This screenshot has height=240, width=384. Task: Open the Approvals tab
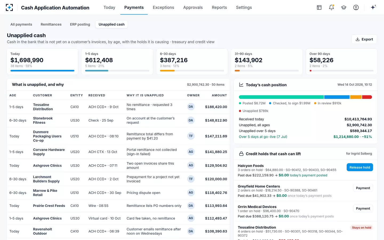click(193, 7)
